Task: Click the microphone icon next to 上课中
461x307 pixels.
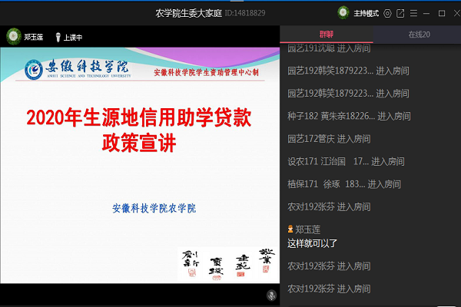Action: [x=57, y=37]
